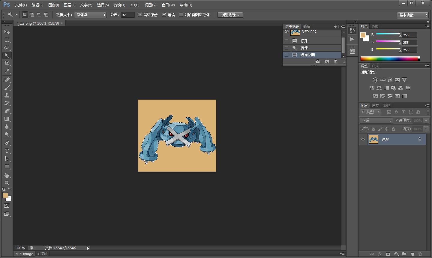The height and width of the screenshot is (258, 432).
Task: Hide the 背景 layer visibility eye
Action: [363, 139]
